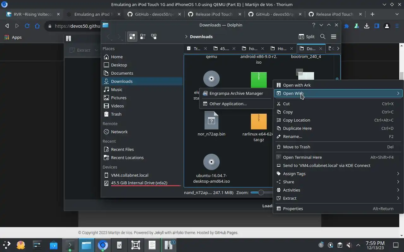Select Rename... in context menu
The image size is (404, 252).
[338, 136]
